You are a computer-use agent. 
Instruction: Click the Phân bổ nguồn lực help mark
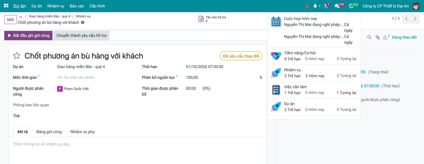click(x=177, y=76)
